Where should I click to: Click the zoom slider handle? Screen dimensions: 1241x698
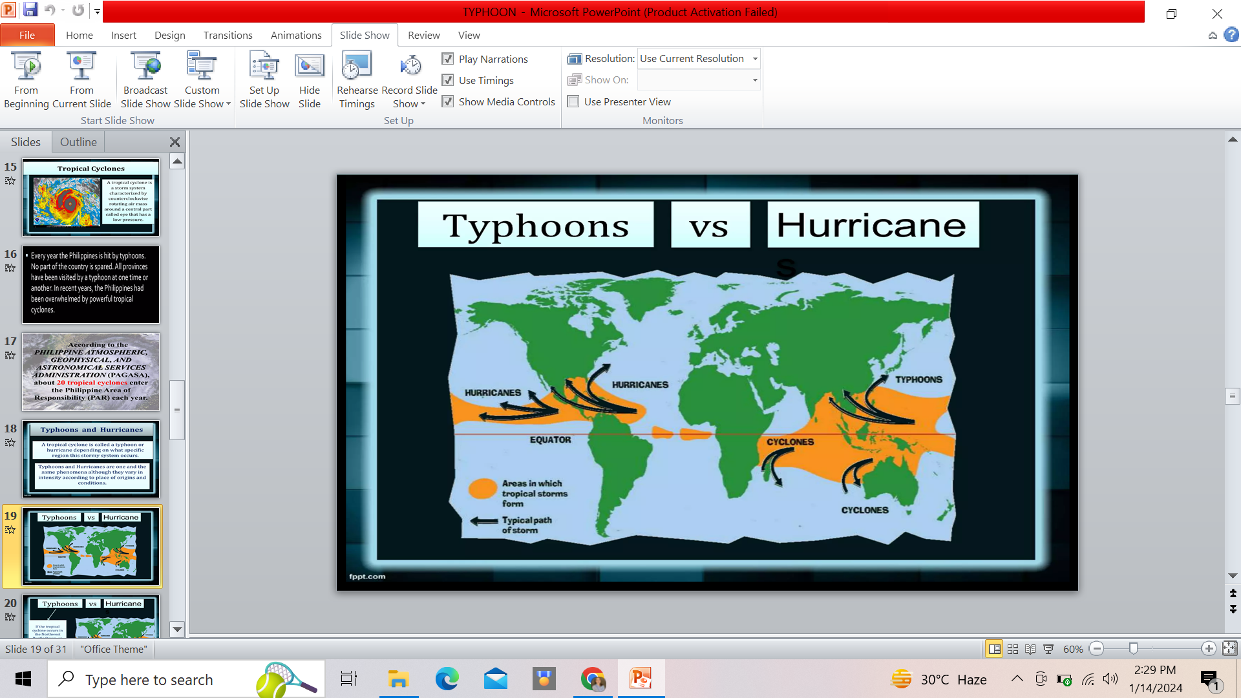pos(1133,648)
